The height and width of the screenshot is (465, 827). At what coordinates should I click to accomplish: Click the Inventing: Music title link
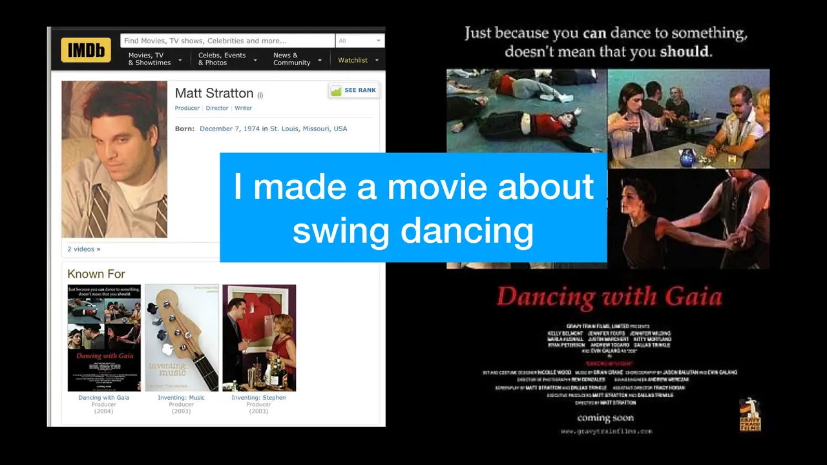point(182,398)
